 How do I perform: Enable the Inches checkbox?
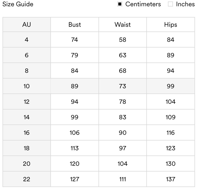(171, 4)
